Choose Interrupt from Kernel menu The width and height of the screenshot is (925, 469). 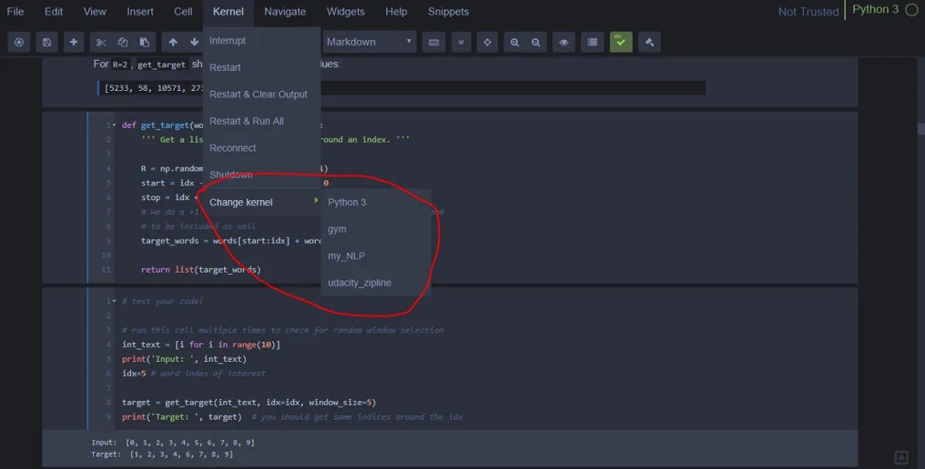tap(261, 41)
